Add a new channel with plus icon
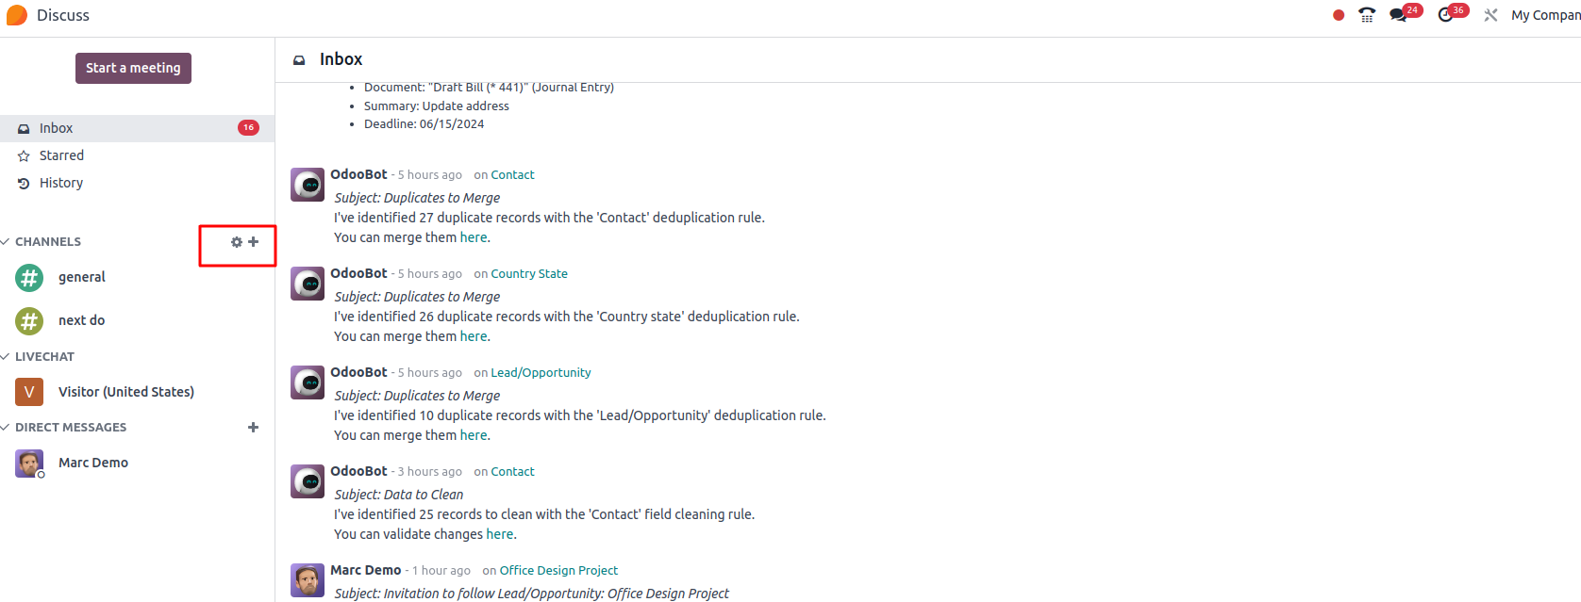This screenshot has height=602, width=1581. tap(253, 242)
